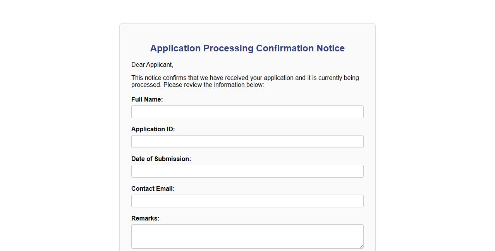Focus the Remarks text area
This screenshot has width=495, height=251.
click(247, 236)
